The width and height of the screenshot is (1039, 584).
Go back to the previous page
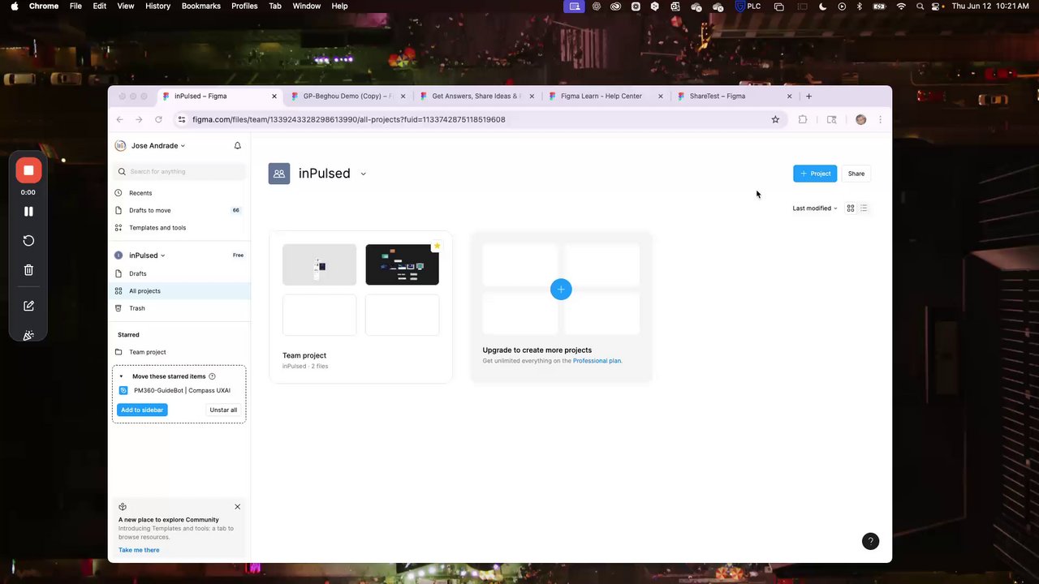pyautogui.click(x=119, y=119)
